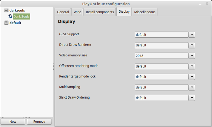Screen dimensions: 212x127
Task: Open the Direct Draw Renderer dropdown arrow
Action: coord(192,45)
